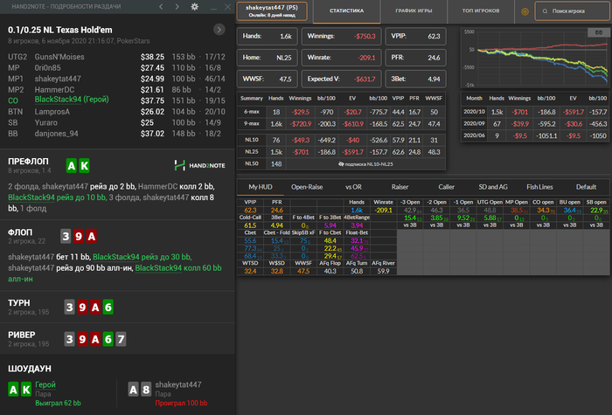Click the BB toggle on the graph

[598, 32]
